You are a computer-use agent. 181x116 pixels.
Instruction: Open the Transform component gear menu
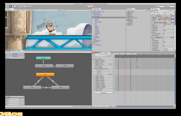click(173, 16)
